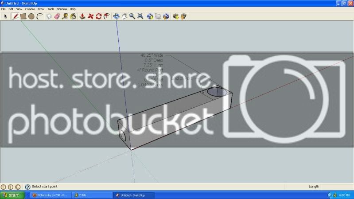Click the Toggle Terrain icon
This screenshot has height=199, width=354.
point(158,16)
